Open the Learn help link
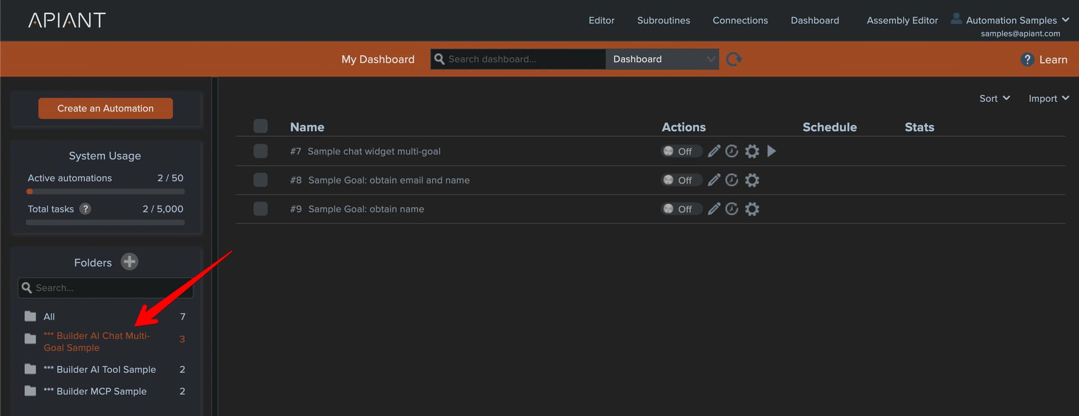 (x=1044, y=60)
